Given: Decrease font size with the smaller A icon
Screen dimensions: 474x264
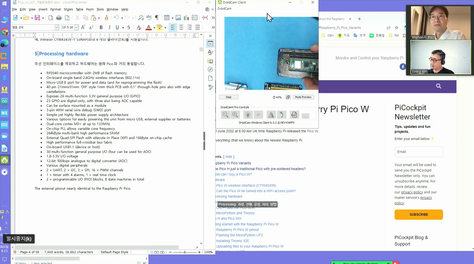Looking at the screenshot, I should pos(91,27).
